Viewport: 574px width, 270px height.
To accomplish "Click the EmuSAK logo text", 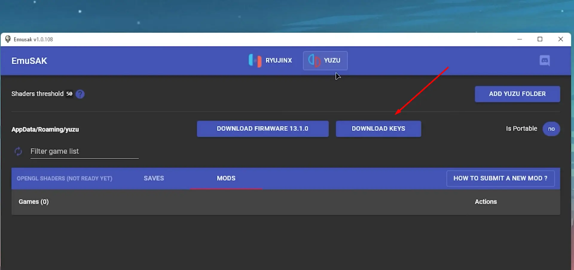I will point(29,61).
